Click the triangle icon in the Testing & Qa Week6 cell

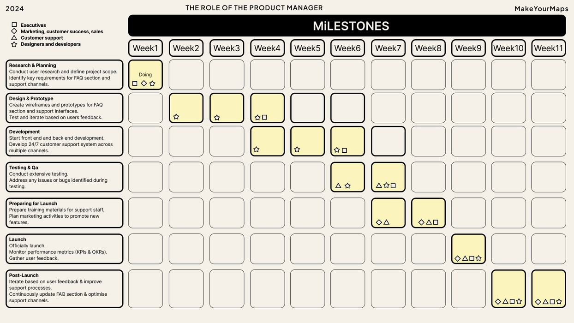click(x=338, y=185)
